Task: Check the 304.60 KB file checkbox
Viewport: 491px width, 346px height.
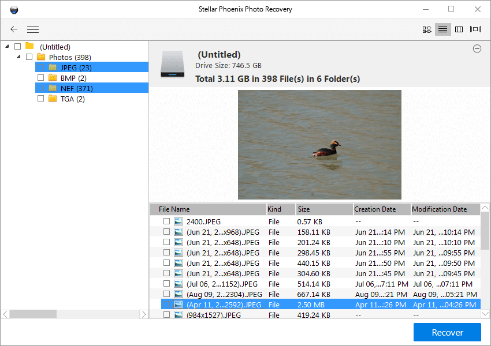Action: tap(166, 273)
